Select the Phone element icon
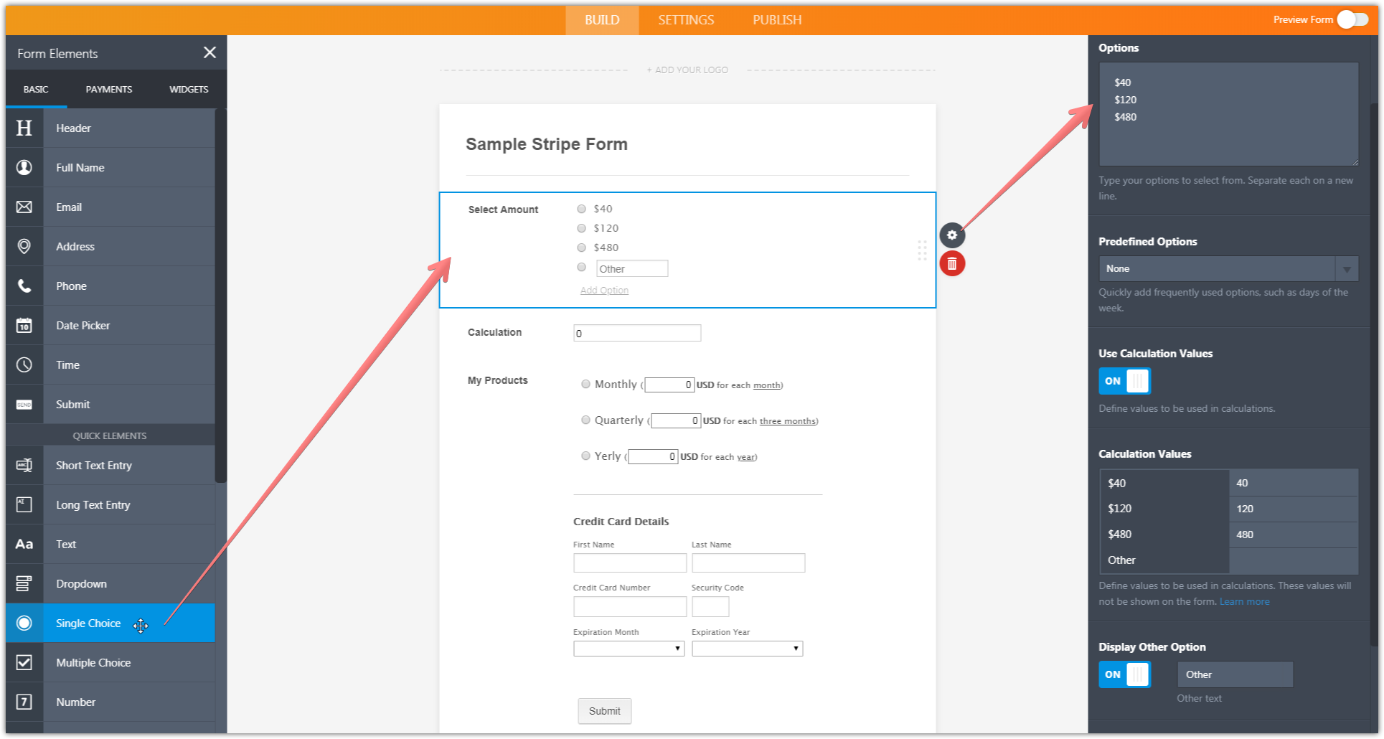This screenshot has height=739, width=1384. (24, 286)
